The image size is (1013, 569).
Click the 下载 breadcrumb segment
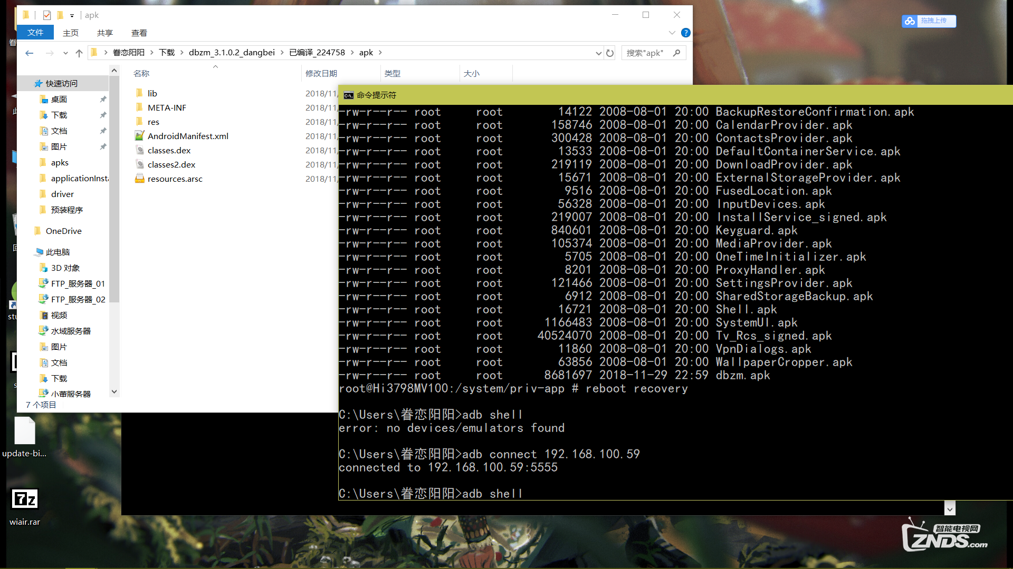click(x=167, y=53)
